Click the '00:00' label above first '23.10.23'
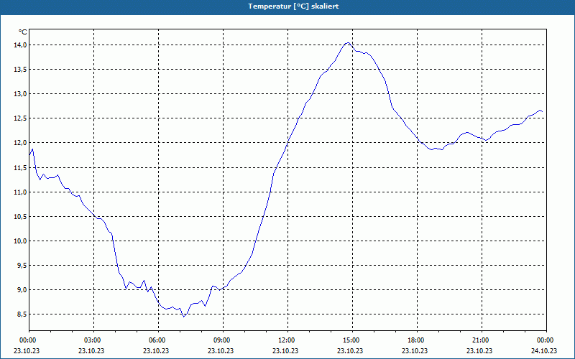Viewport: 575px width, 359px height. [x=29, y=340]
